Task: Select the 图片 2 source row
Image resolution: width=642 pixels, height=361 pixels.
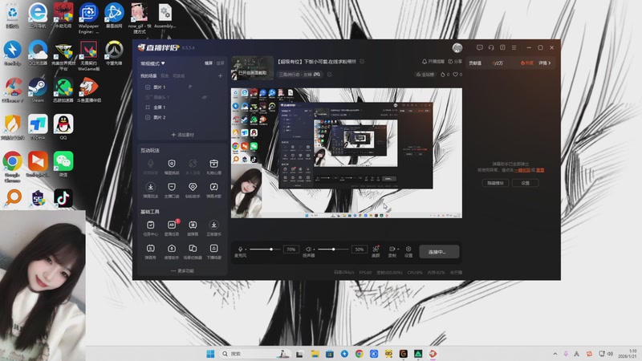Action: (182, 117)
